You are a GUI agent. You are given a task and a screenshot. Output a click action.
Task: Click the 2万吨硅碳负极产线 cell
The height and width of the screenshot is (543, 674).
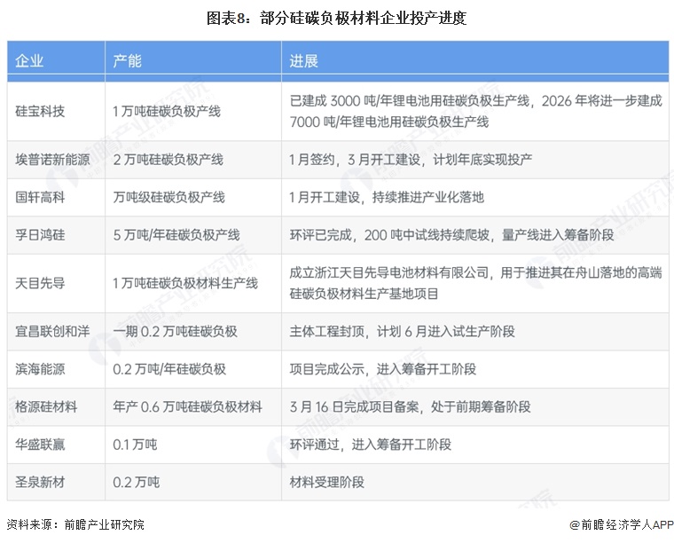[x=193, y=160]
